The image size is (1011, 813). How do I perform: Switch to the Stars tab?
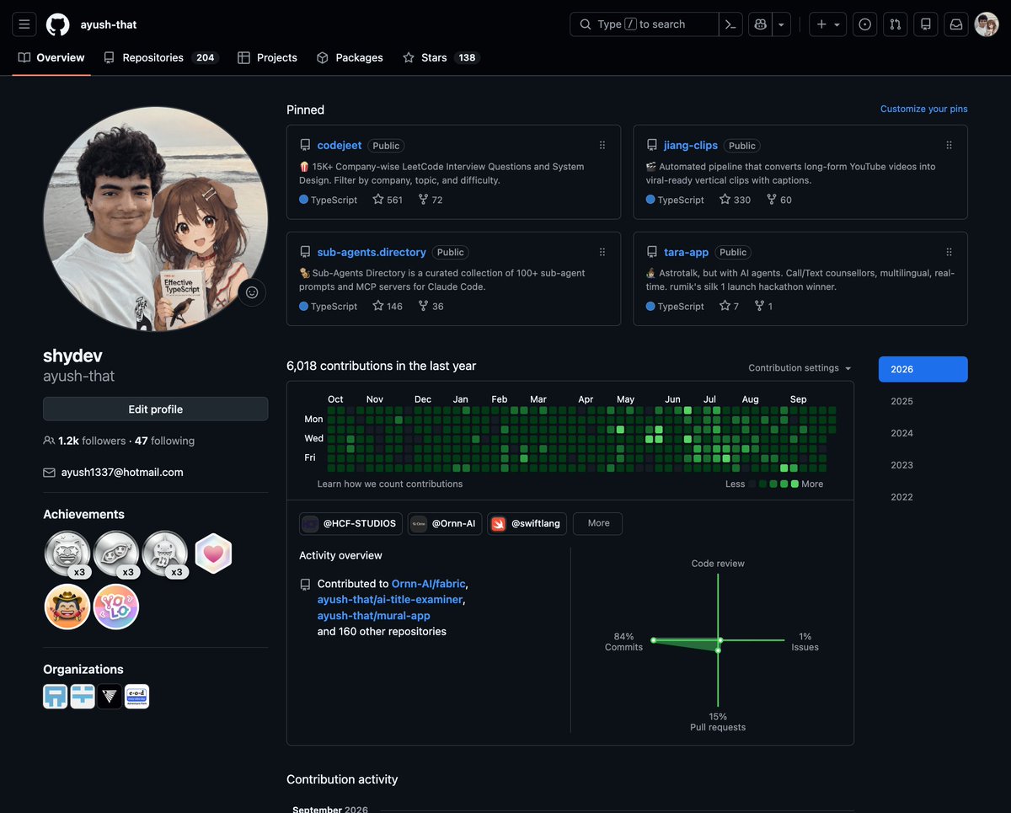coord(441,57)
